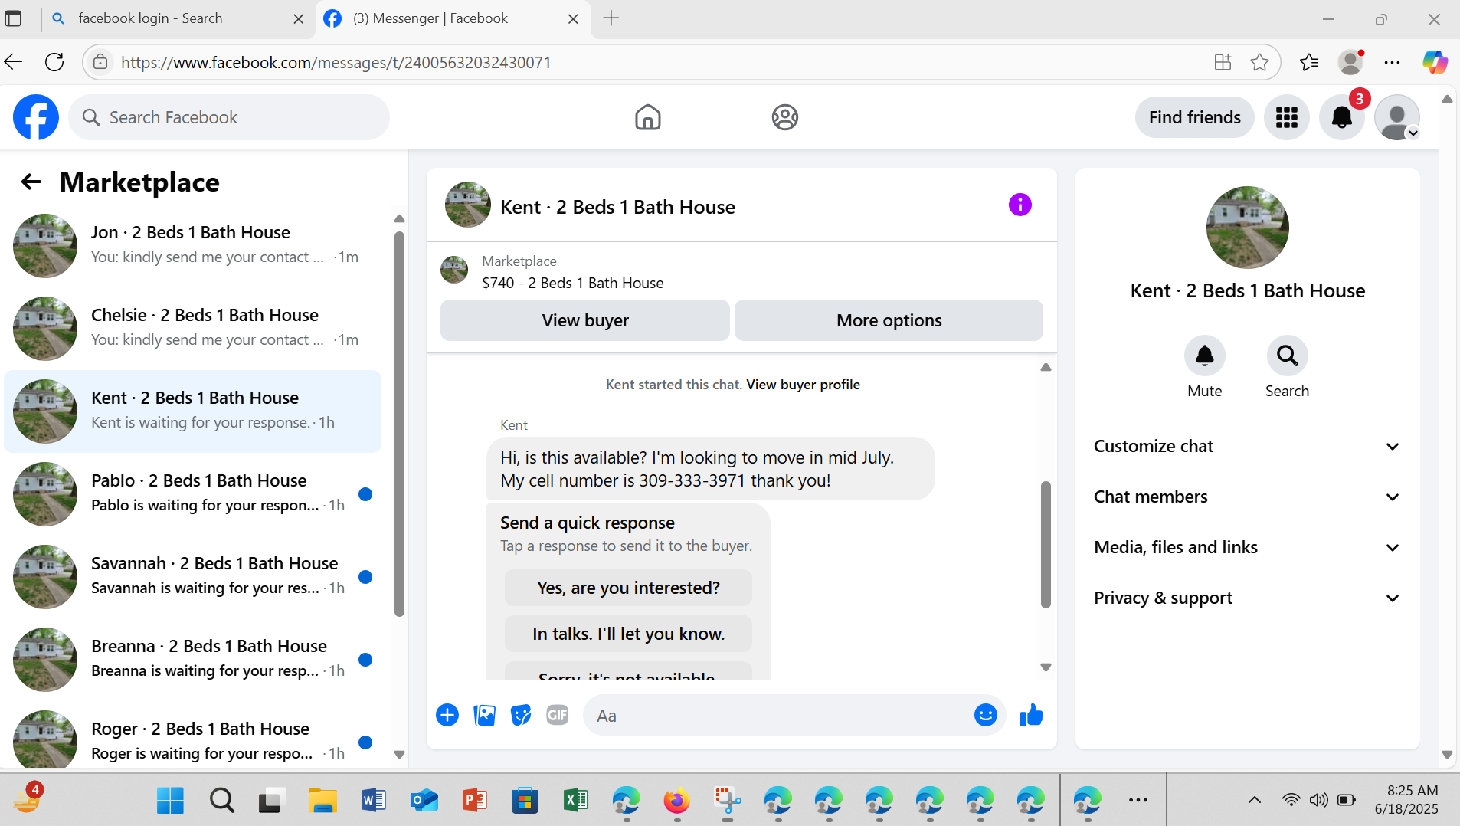Screen dimensions: 1460x826
Task: Open browser settings and more menu
Action: pos(1393,63)
